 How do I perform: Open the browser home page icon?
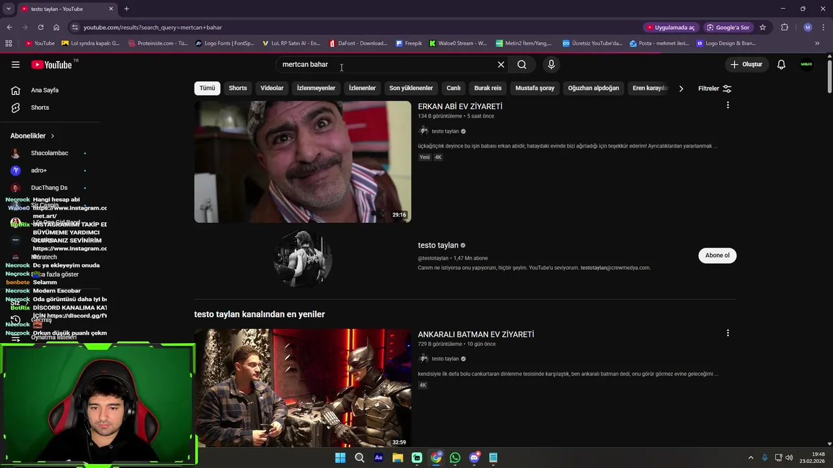[56, 27]
